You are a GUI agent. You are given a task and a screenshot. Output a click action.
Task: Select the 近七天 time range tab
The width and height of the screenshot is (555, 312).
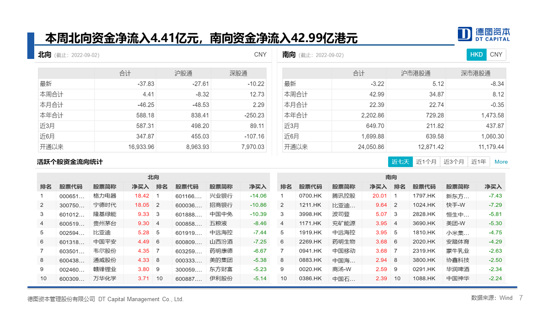click(x=400, y=162)
